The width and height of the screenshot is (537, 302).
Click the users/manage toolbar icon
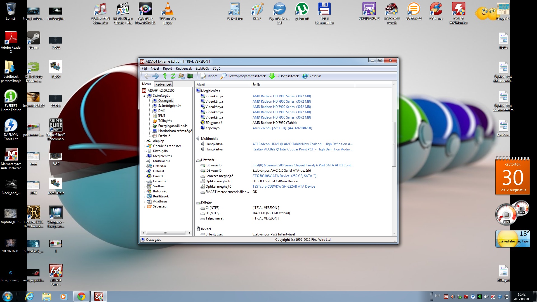point(182,76)
